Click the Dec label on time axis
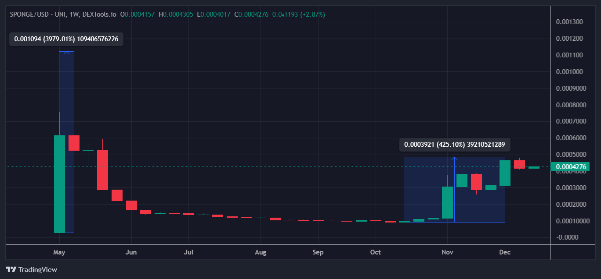This screenshot has width=601, height=279. tap(505, 252)
